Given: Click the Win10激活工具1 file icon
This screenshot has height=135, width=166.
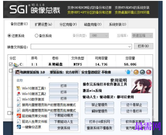Looking at the screenshot, I should click(19, 88).
